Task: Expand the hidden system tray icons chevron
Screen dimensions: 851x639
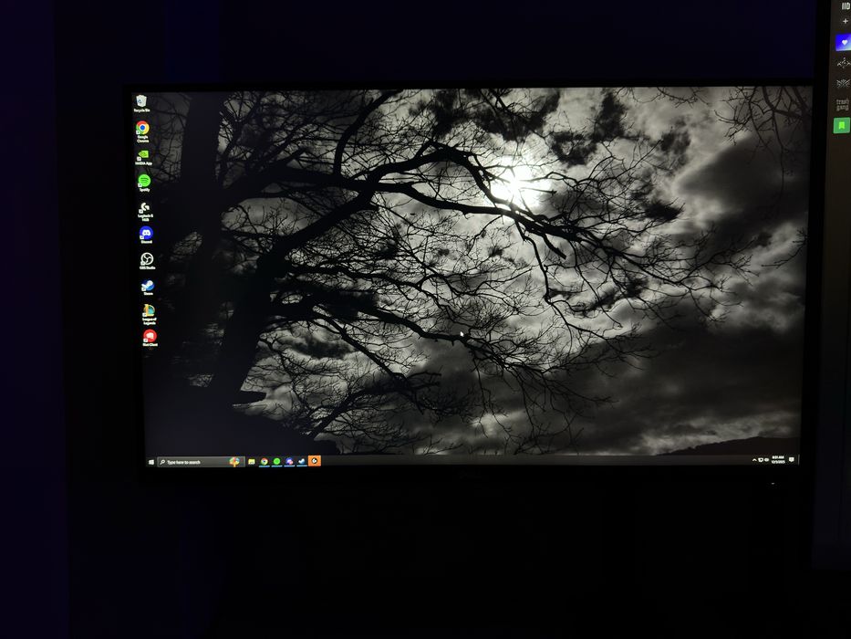Action: [x=754, y=460]
